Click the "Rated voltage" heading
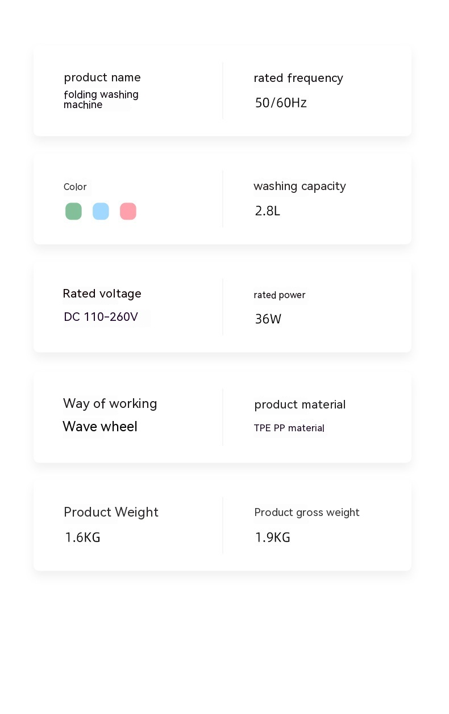 pyautogui.click(x=102, y=294)
